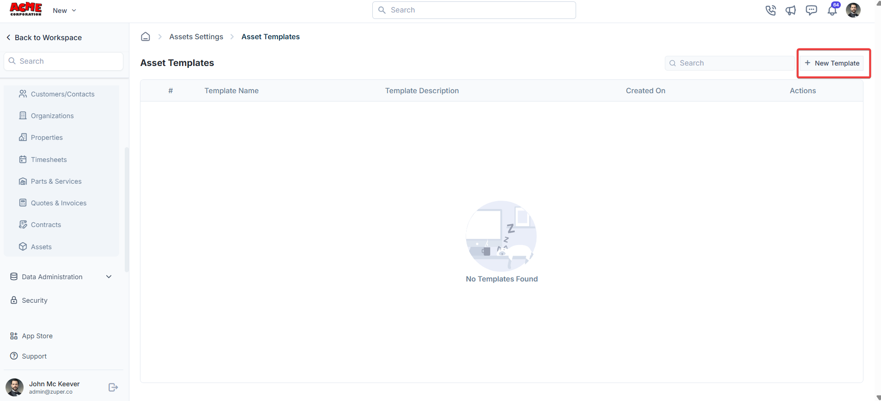The height and width of the screenshot is (401, 881).
Task: Focus the sidebar Search field
Action: tap(63, 61)
